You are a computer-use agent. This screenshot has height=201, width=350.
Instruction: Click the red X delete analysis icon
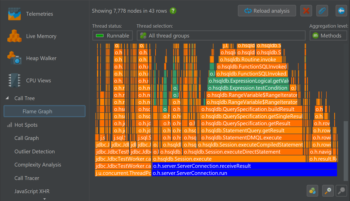tap(306, 11)
